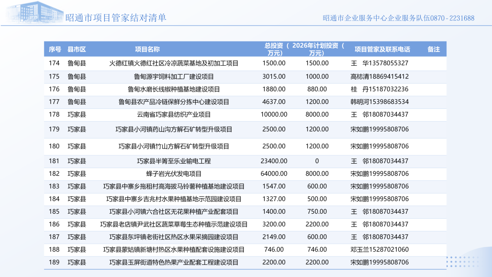
Task: Select the 2026年计划投资（万元） column header
Action: [318, 49]
